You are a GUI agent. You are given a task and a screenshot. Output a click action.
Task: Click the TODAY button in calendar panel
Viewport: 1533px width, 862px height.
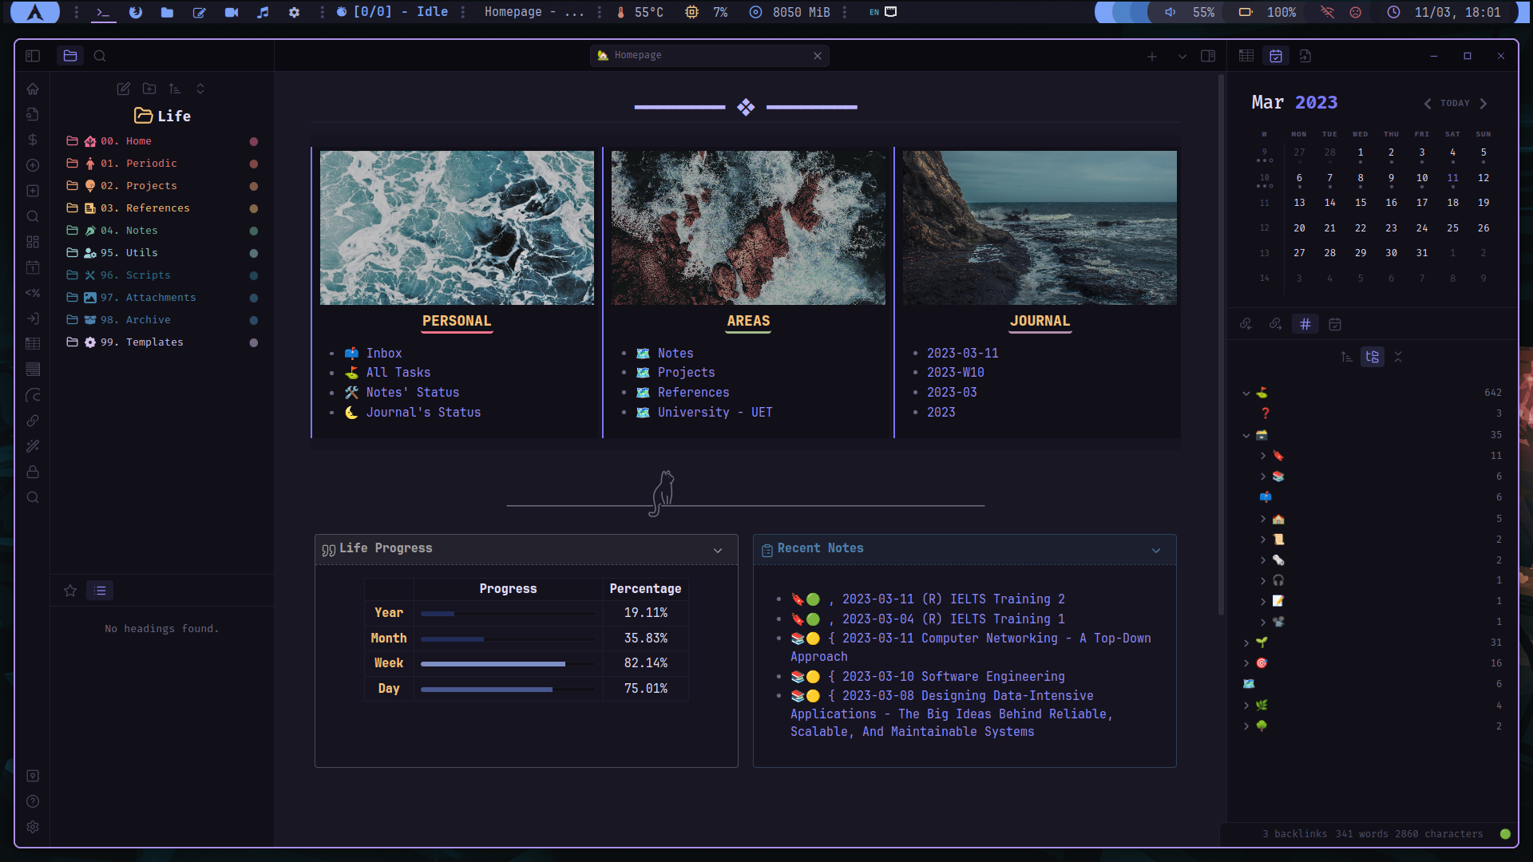[x=1455, y=102]
